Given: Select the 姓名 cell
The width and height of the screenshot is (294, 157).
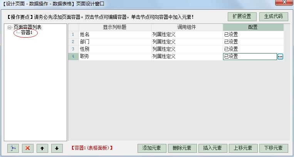Looking at the screenshot, I should [x=115, y=35].
